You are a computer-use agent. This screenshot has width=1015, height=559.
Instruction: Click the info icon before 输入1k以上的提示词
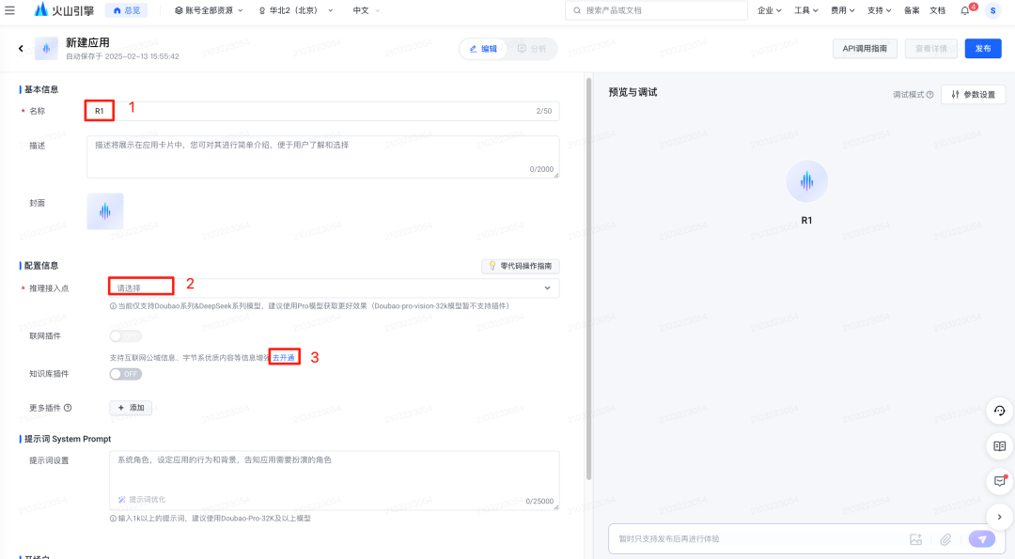[x=114, y=519]
